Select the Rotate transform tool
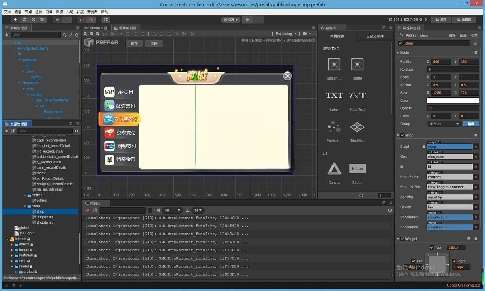The width and height of the screenshot is (485, 291). click(25, 19)
